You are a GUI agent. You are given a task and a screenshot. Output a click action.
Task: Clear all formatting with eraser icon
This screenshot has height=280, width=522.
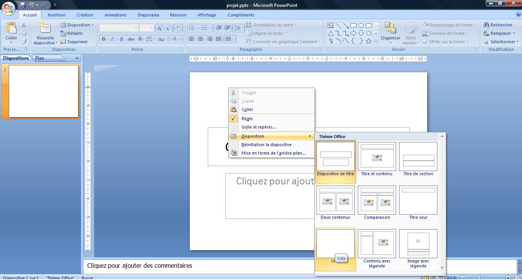click(178, 28)
